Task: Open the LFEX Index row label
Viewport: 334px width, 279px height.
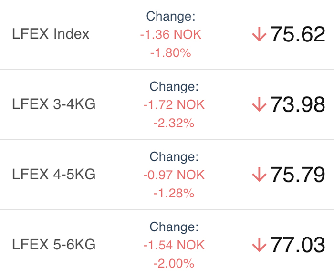Action: pyautogui.click(x=51, y=34)
